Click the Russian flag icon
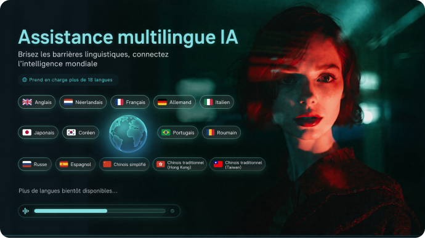The width and height of the screenshot is (425, 238). click(x=26, y=164)
